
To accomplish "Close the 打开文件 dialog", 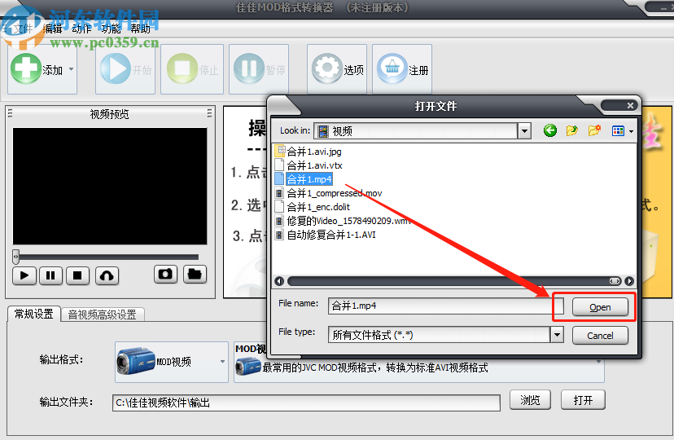I will [x=630, y=105].
